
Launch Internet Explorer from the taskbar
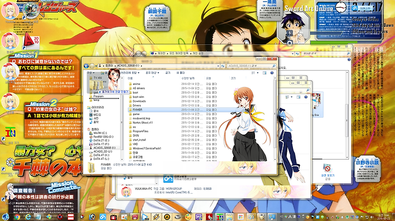[28, 217]
